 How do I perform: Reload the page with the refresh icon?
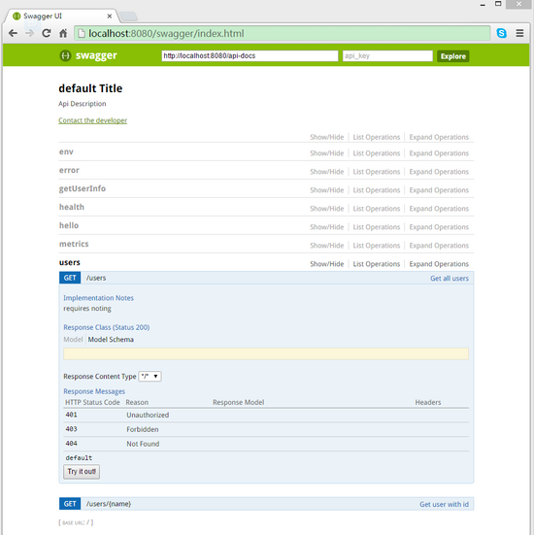point(47,33)
